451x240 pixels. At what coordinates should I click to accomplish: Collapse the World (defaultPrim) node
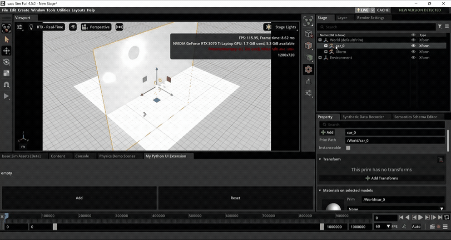[x=320, y=40]
